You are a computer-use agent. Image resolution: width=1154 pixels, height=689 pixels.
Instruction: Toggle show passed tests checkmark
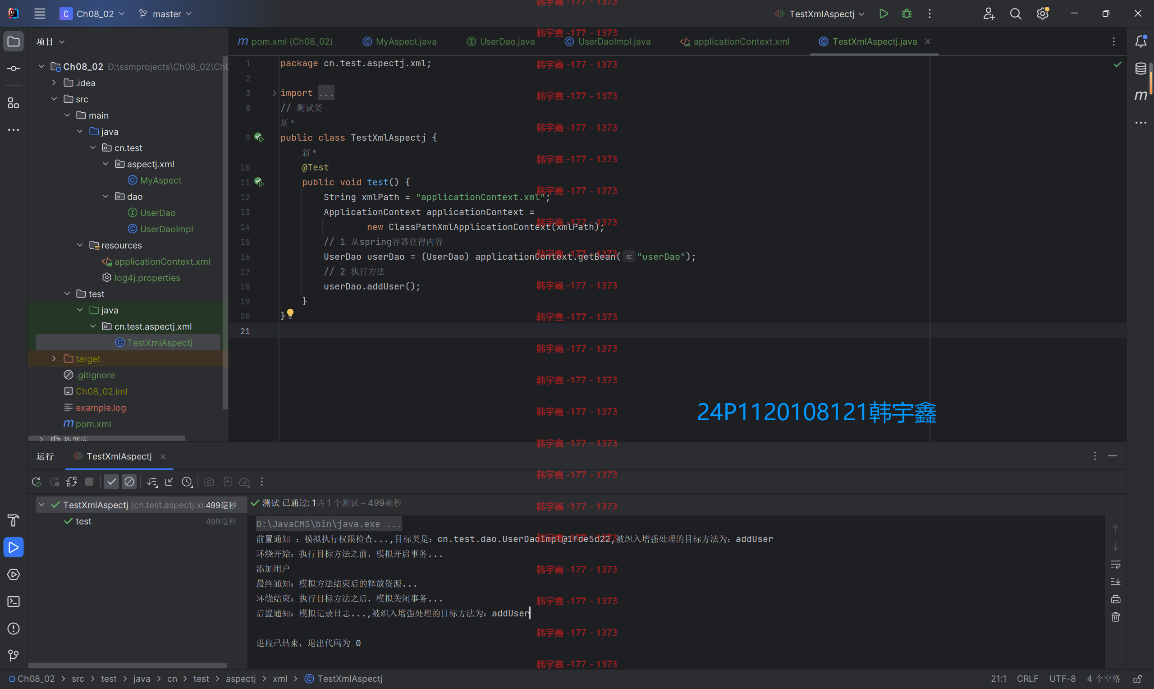click(x=111, y=482)
